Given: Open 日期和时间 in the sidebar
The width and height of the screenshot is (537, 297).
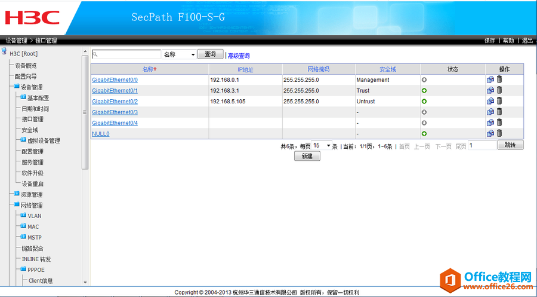Looking at the screenshot, I should point(35,108).
